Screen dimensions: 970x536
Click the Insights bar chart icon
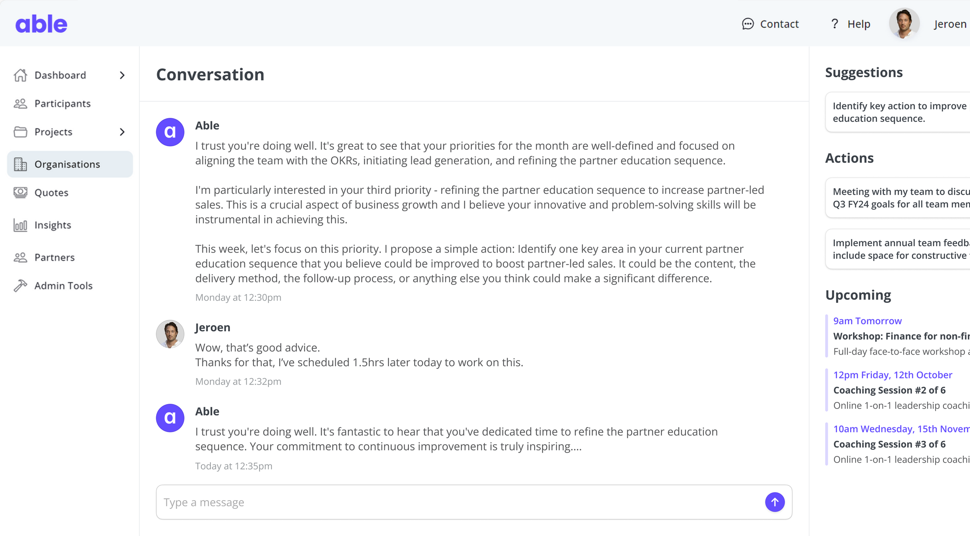pos(21,225)
